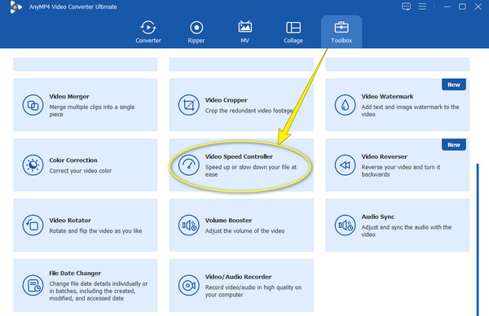Maximize the AnyMP4 window
Image resolution: width=489 pixels, height=316 pixels.
coord(462,7)
